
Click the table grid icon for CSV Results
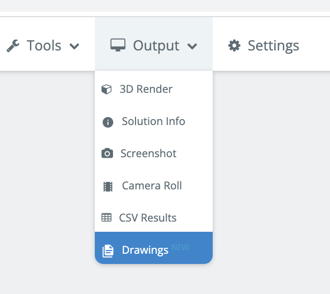(107, 218)
